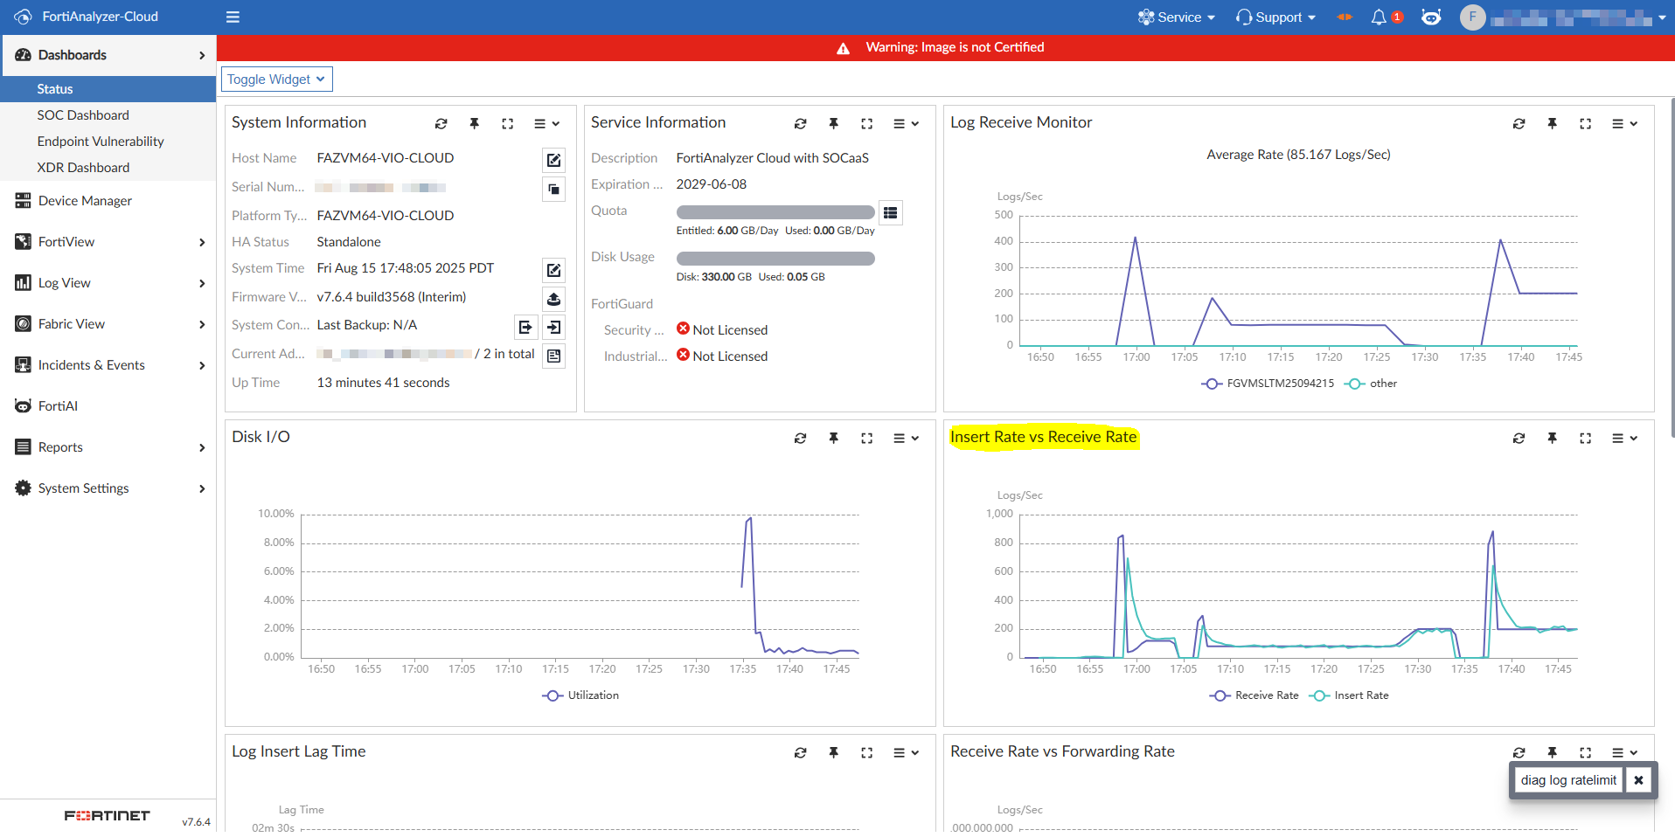Expand Log Receive Monitor to fullscreen
Image resolution: width=1675 pixels, height=837 pixels.
(x=1585, y=124)
